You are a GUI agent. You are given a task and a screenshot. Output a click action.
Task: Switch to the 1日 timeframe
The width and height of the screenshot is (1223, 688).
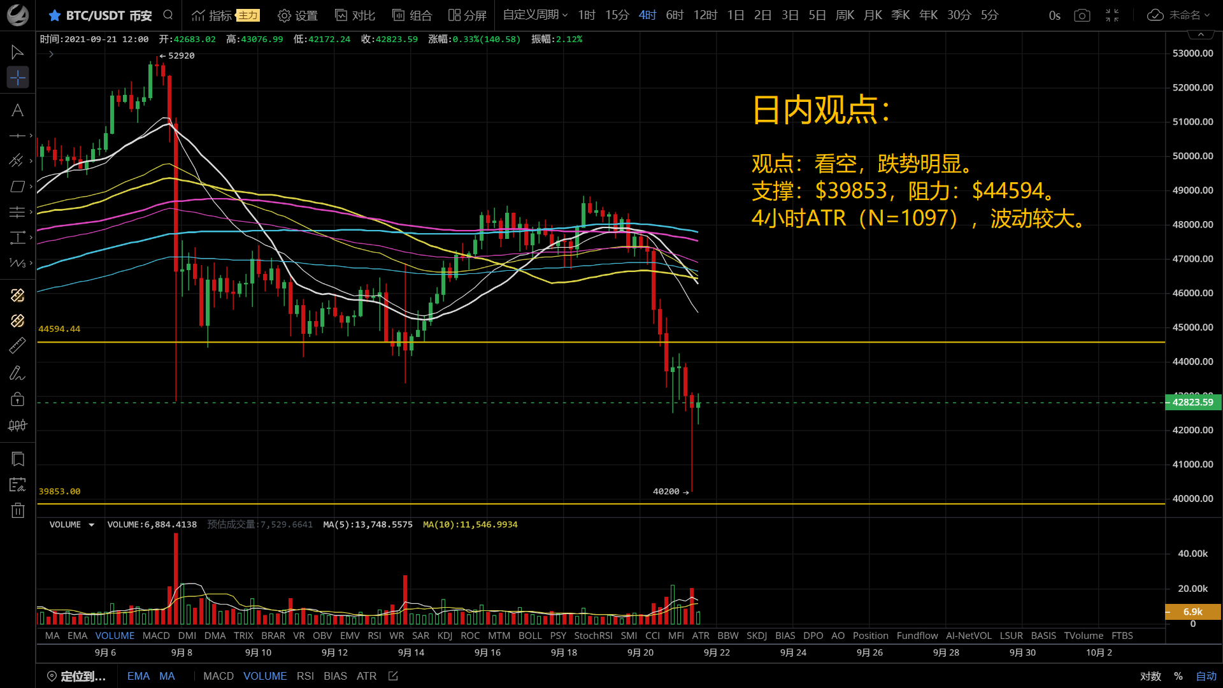click(735, 15)
